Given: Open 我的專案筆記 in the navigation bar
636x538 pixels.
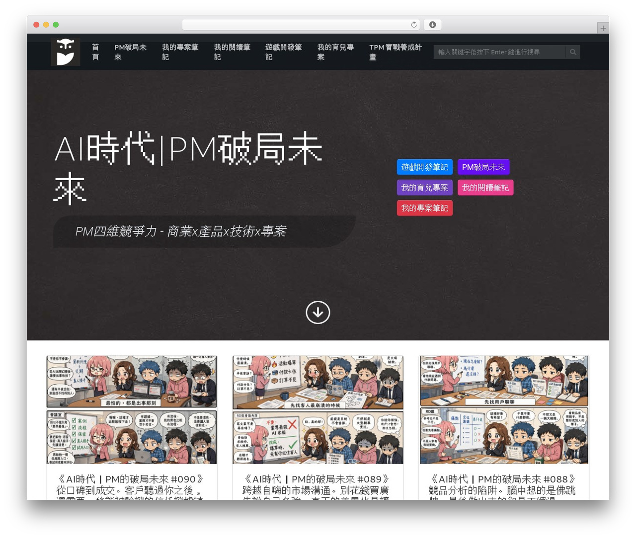Looking at the screenshot, I should point(180,52).
